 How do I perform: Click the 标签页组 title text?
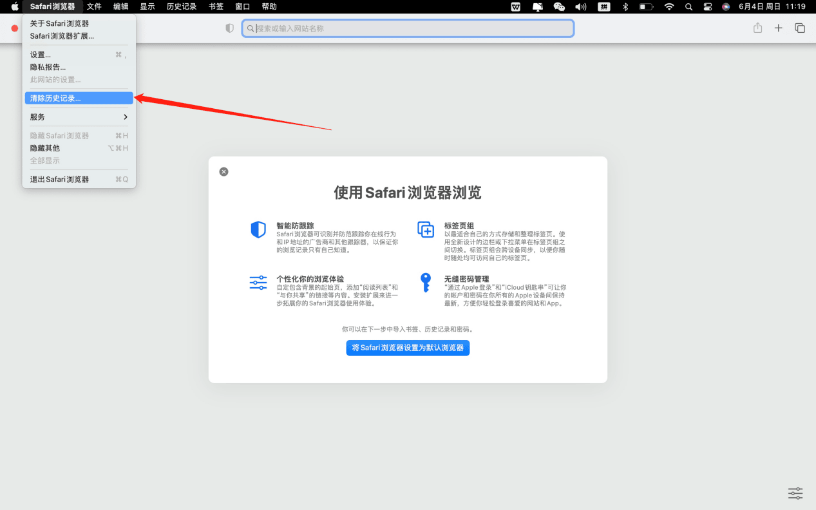(459, 226)
